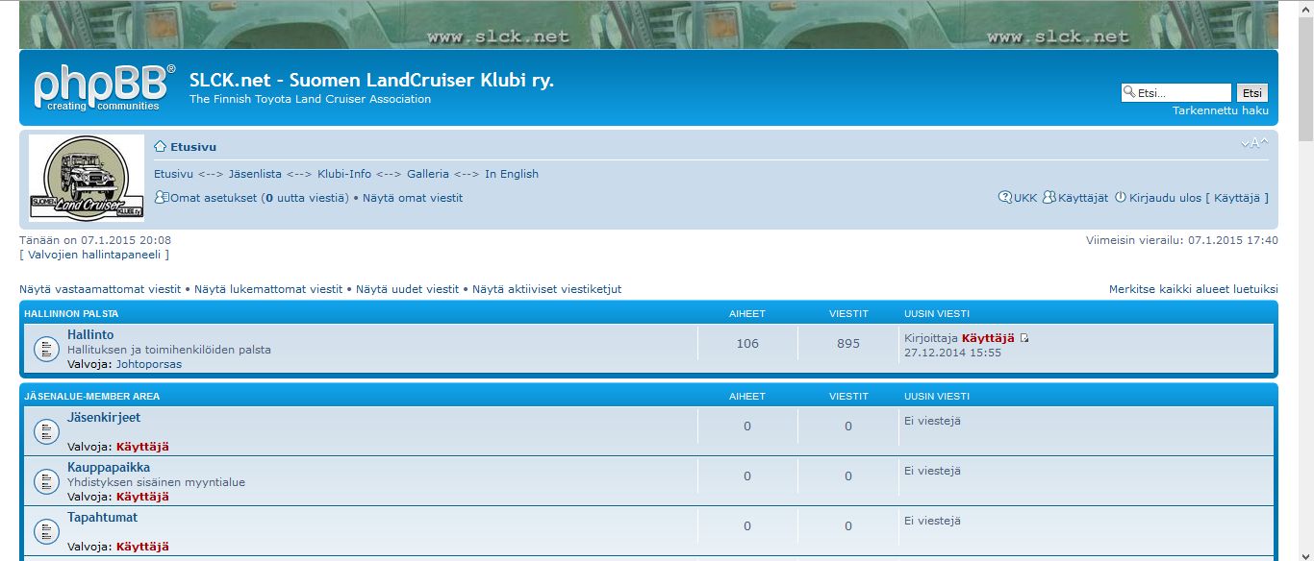Click the magnifier icon in search box
The image size is (1314, 561).
click(x=1129, y=92)
